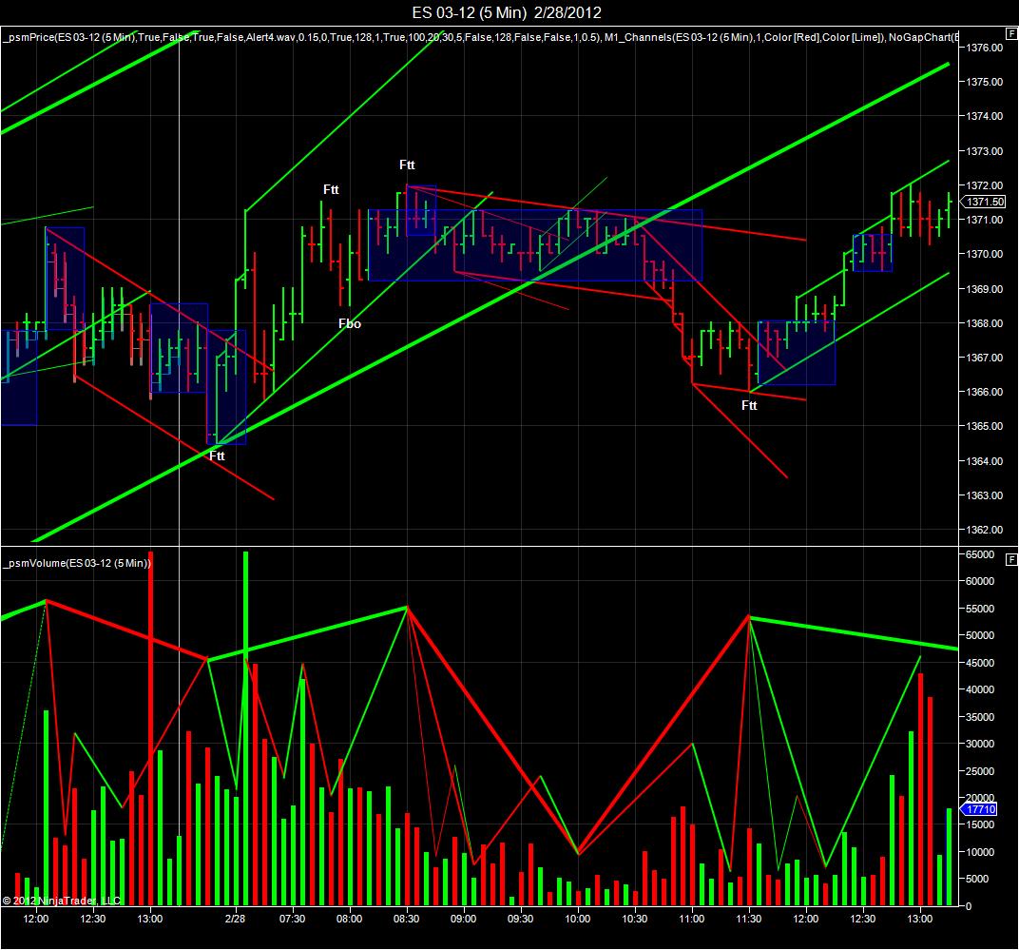1019x950 pixels.
Task: Click the 07:30 time axis label
Action: 293,919
